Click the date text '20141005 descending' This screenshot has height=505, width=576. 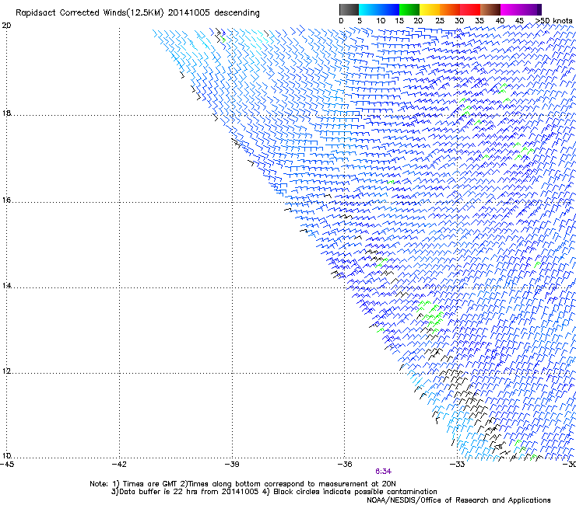(x=213, y=13)
